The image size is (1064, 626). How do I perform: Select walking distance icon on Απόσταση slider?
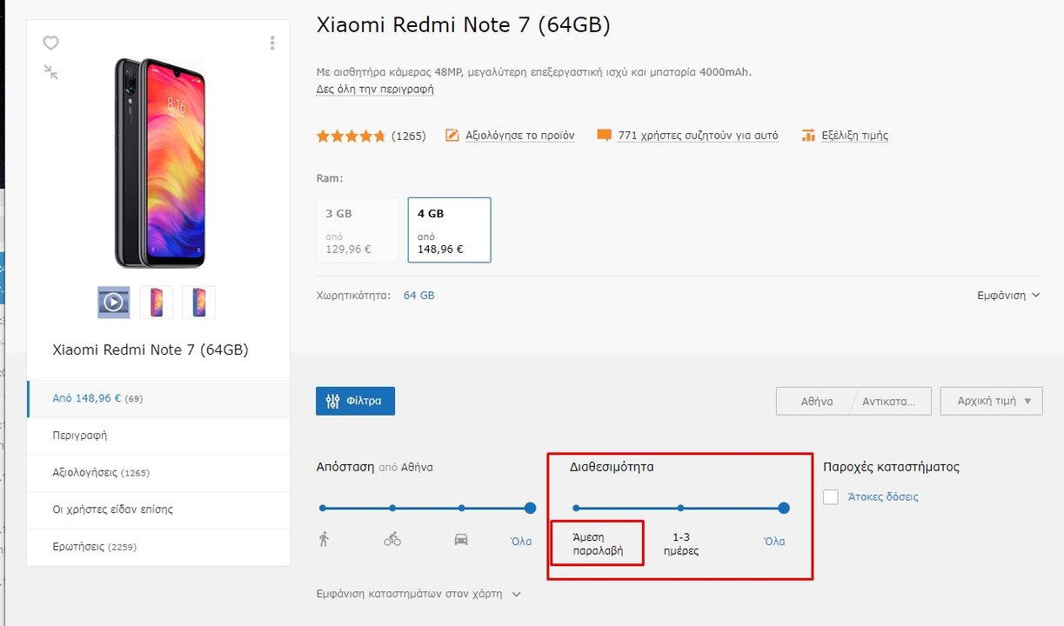pos(324,539)
